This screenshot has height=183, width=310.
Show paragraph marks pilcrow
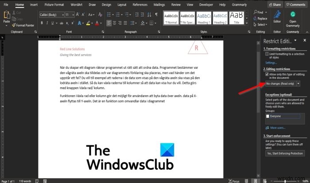(156, 15)
